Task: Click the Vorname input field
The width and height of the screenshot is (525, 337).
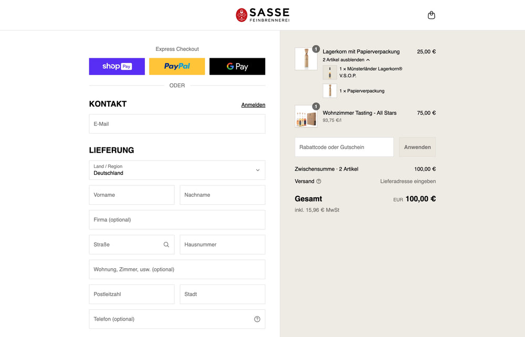Action: point(132,195)
